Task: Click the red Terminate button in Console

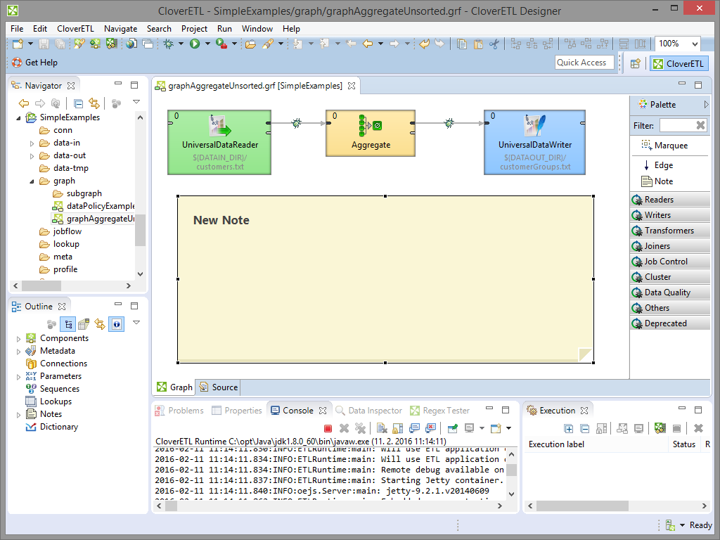Action: 328,428
